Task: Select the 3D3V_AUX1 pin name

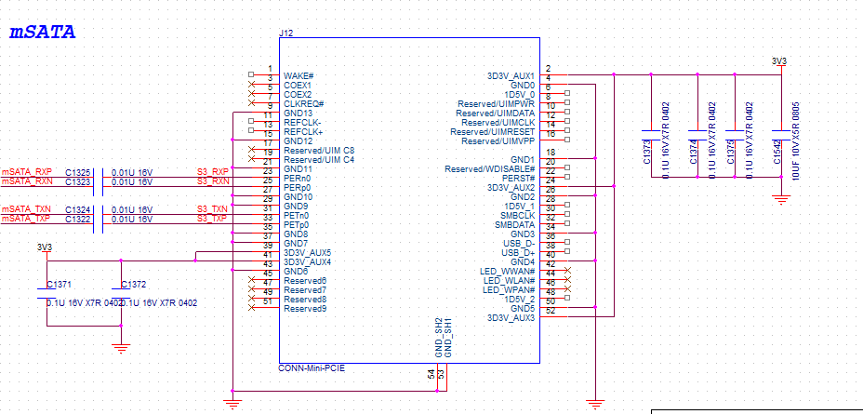Action: pyautogui.click(x=511, y=76)
